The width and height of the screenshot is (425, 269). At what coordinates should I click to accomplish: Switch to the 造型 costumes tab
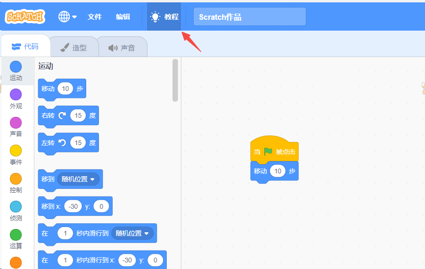point(74,48)
